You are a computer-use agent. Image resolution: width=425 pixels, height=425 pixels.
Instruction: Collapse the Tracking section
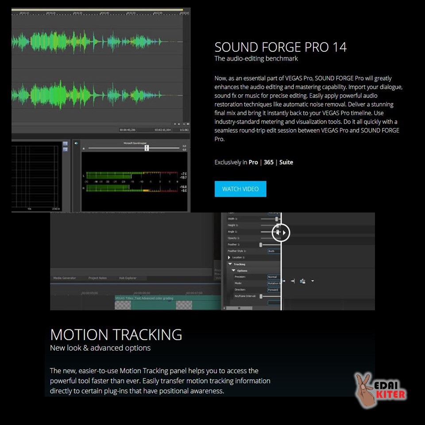coord(230,264)
